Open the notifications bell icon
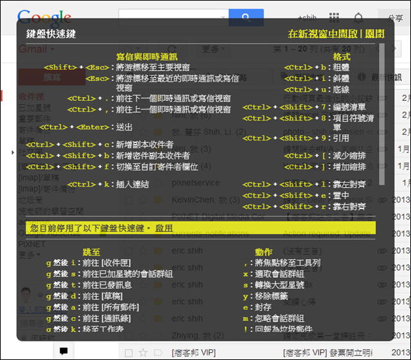Screen dimensions: 411x360 pos(359,18)
